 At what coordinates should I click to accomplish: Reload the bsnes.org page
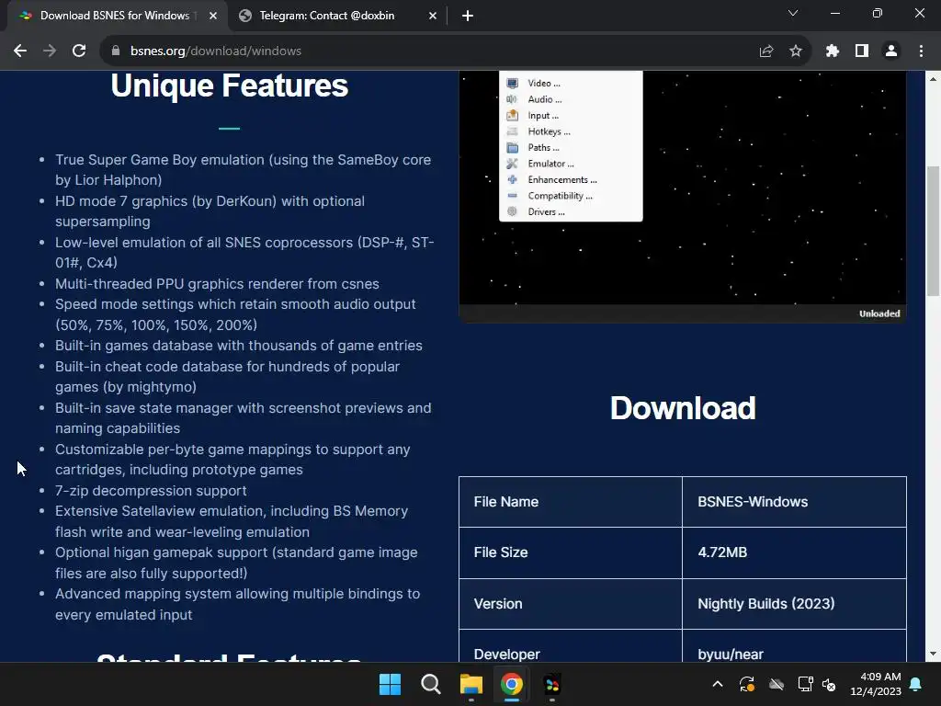(79, 51)
